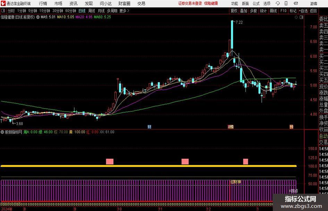The image size is (328, 211).
Task: Click the diamond icon at chart top-right
Action: (x=296, y=17)
